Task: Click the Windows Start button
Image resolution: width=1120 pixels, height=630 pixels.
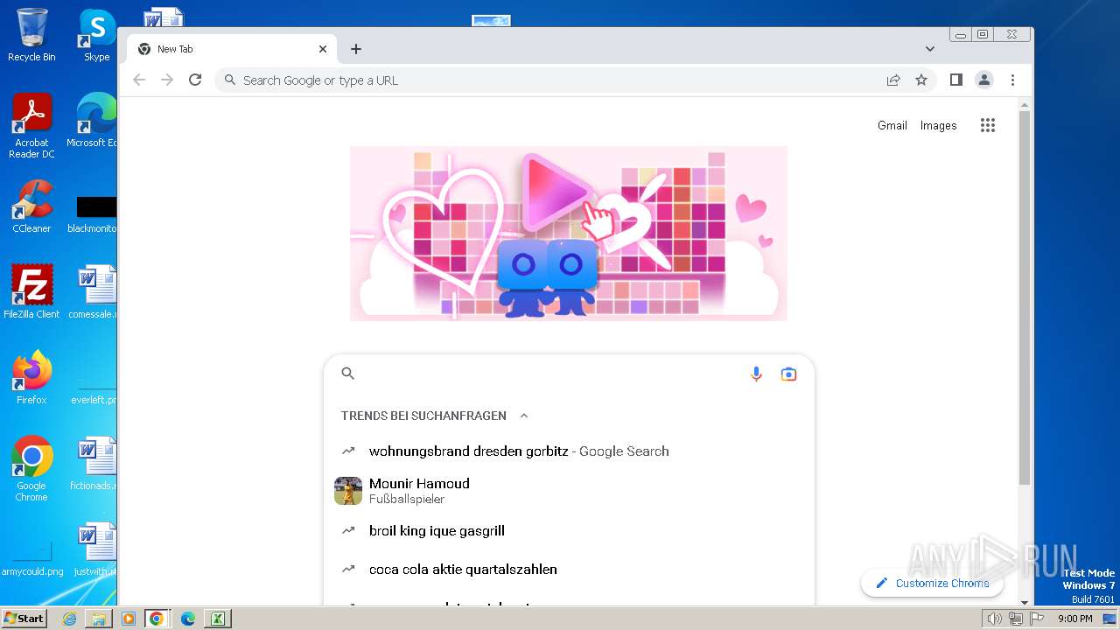Action: pos(24,619)
